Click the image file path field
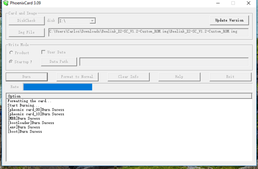This screenshot has width=258, height=169. 148,32
